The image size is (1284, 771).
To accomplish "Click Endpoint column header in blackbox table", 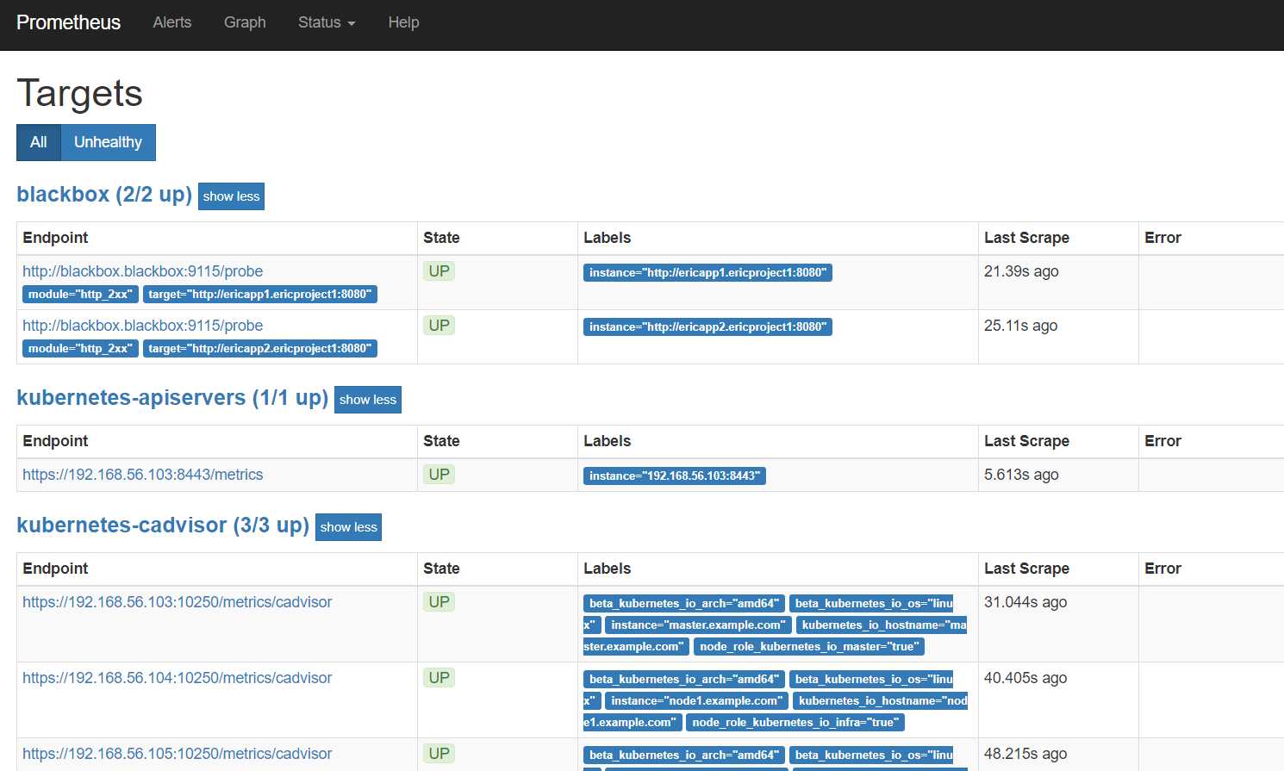I will (55, 238).
